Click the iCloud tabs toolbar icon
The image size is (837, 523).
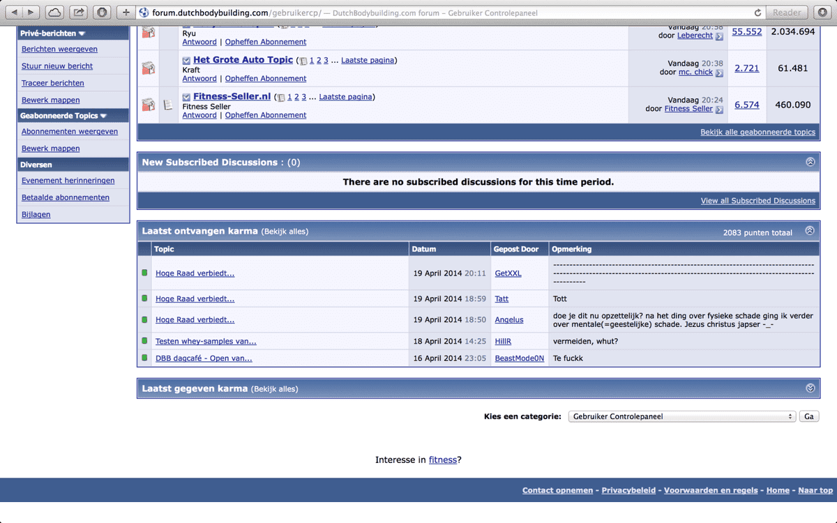pyautogui.click(x=55, y=13)
